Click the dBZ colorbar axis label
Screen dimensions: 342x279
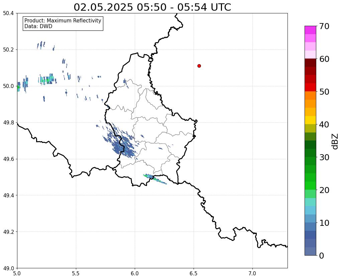[x=335, y=142]
